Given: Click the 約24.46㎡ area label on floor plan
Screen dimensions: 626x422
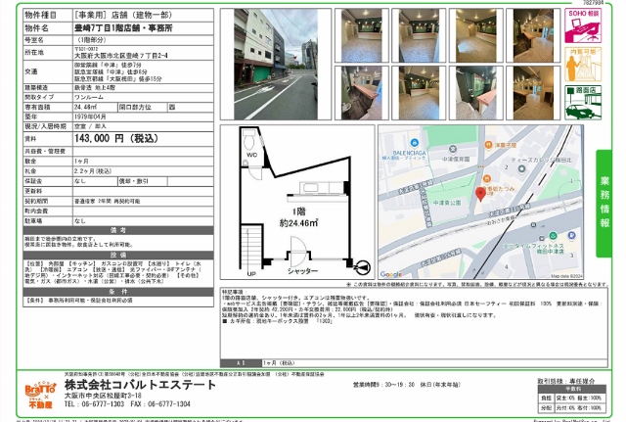Looking at the screenshot, I should tap(298, 223).
